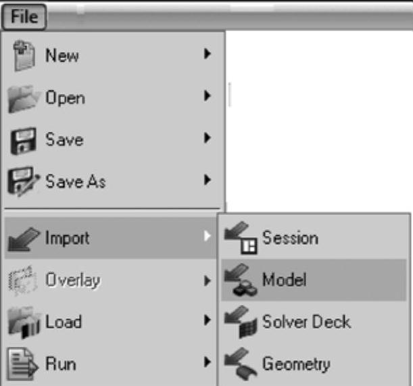Click the Import Session icon

(241, 238)
